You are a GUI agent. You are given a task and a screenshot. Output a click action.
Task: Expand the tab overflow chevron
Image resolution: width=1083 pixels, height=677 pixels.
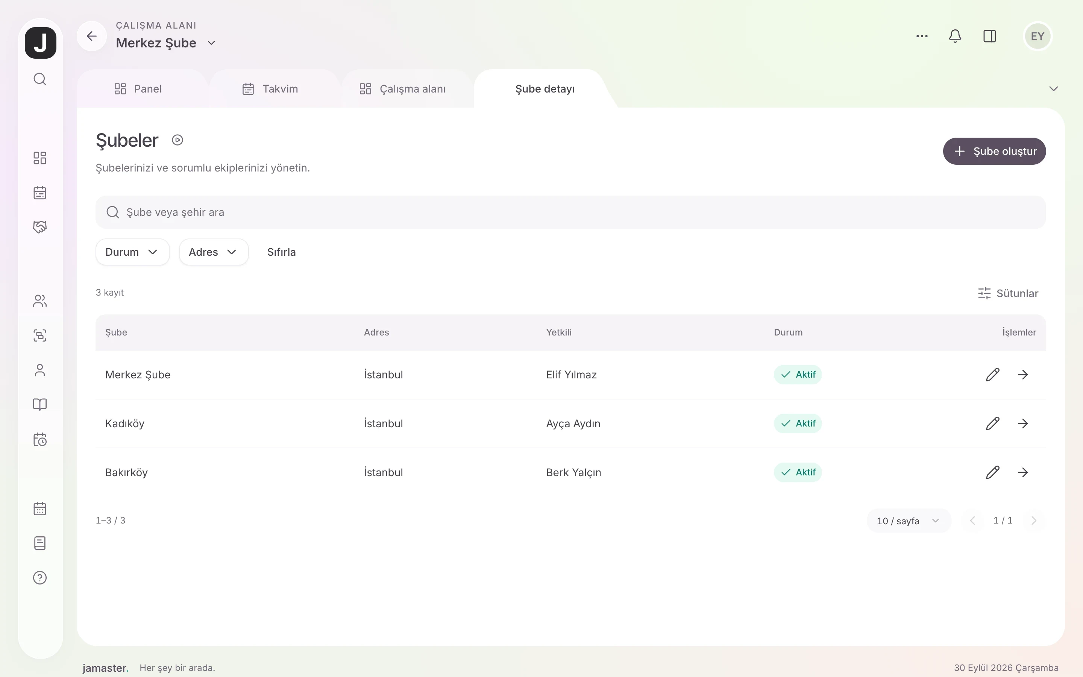(x=1053, y=89)
